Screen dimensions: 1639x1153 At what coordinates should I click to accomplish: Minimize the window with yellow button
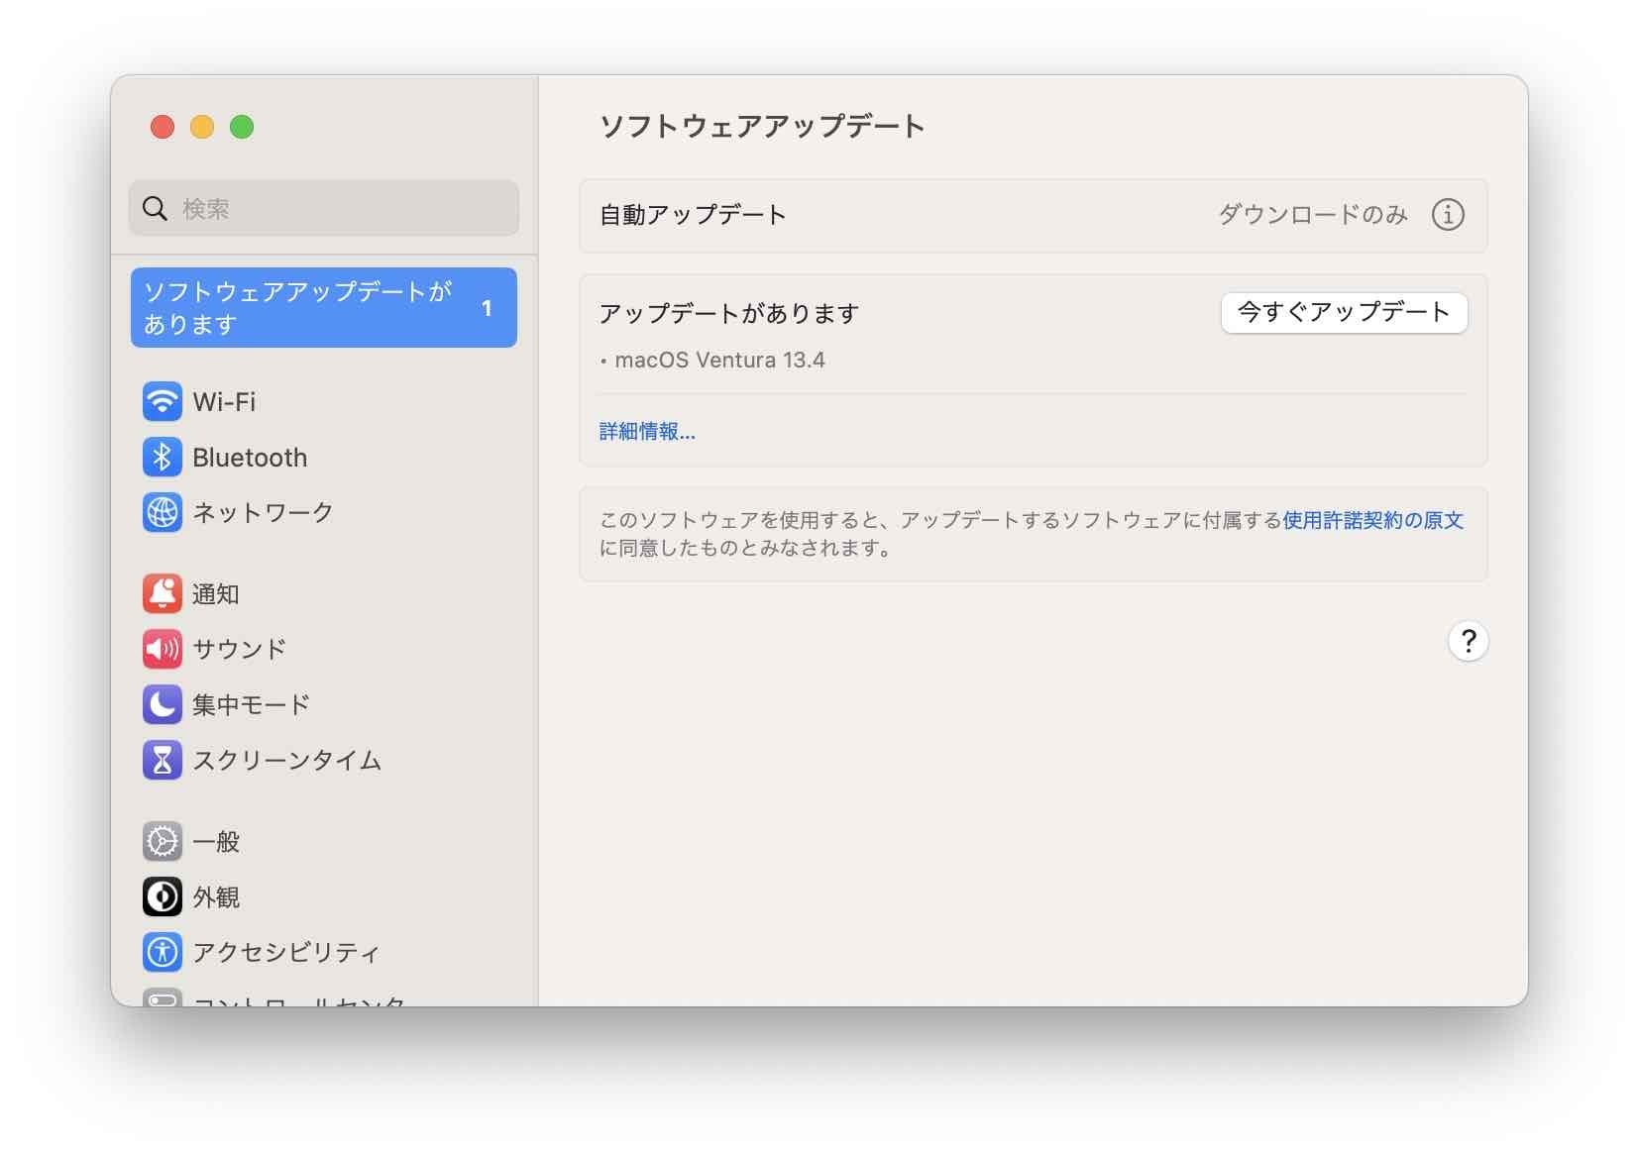[202, 127]
